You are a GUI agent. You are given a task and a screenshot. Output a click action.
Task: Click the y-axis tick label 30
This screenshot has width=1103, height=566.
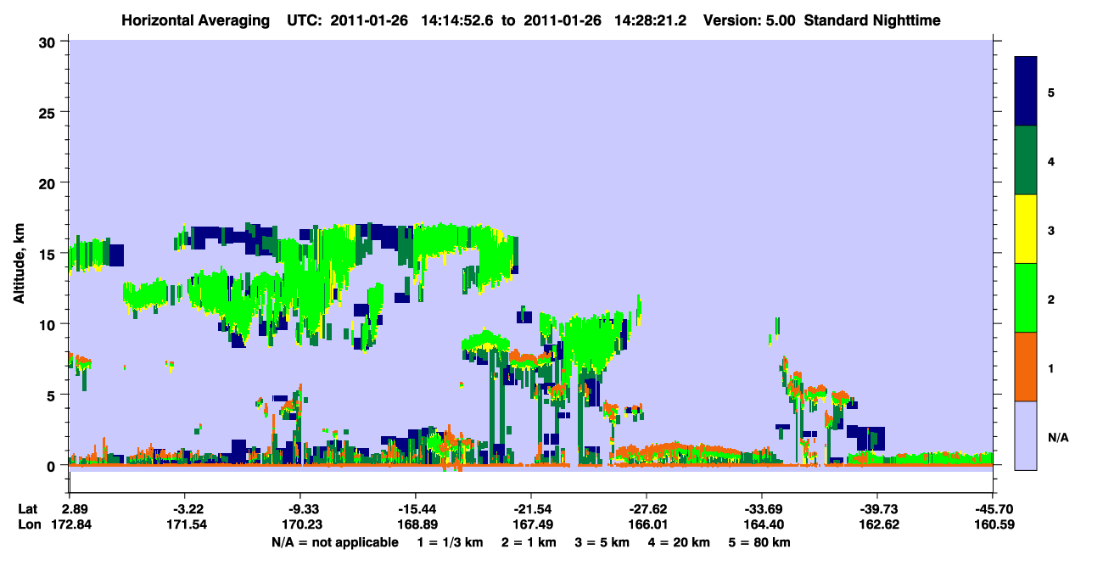click(49, 42)
